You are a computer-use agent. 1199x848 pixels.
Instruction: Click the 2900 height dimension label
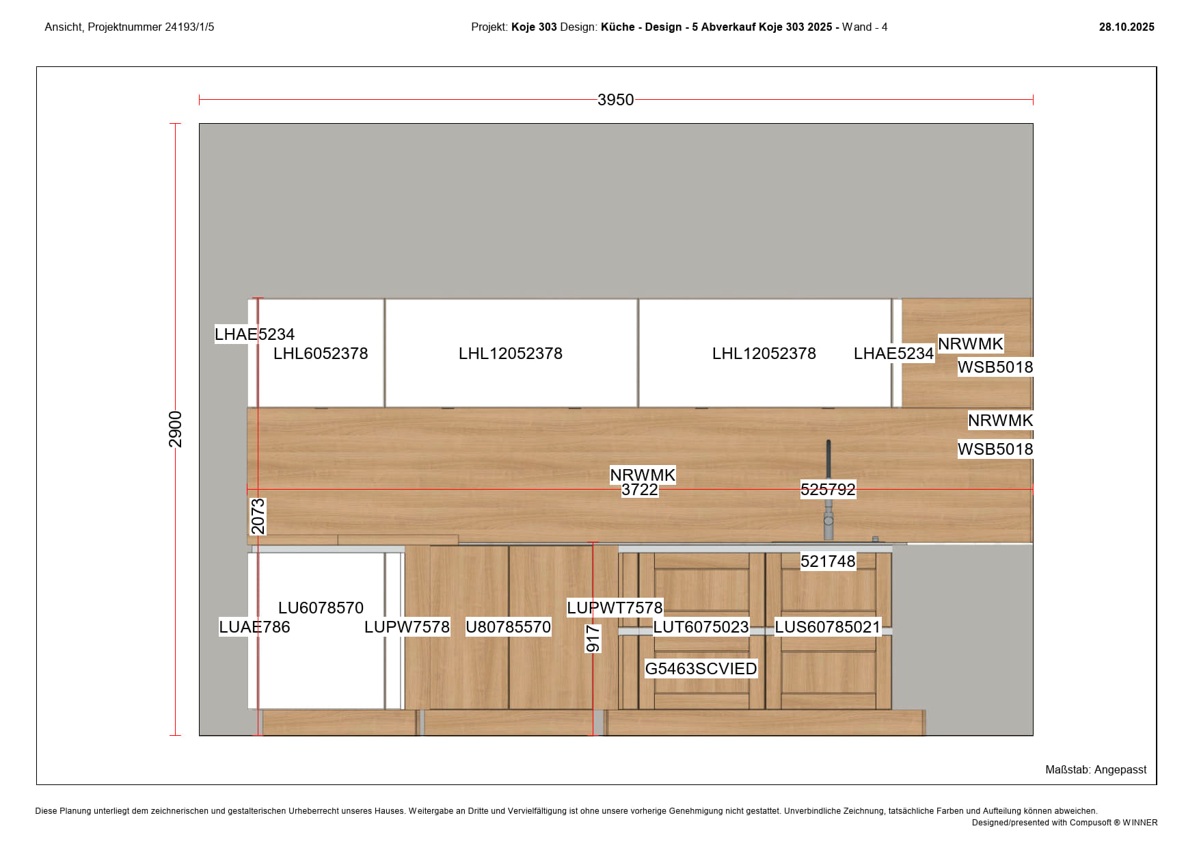[x=176, y=429]
